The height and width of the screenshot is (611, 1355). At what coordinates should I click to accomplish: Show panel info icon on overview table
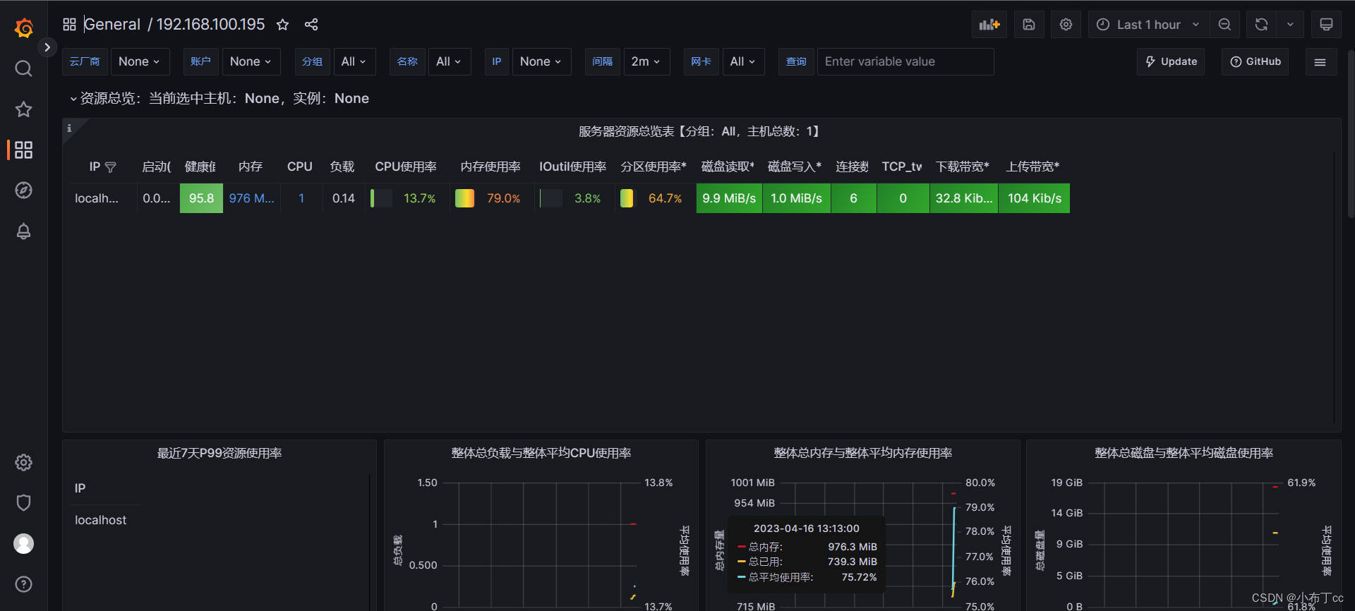pos(69,128)
